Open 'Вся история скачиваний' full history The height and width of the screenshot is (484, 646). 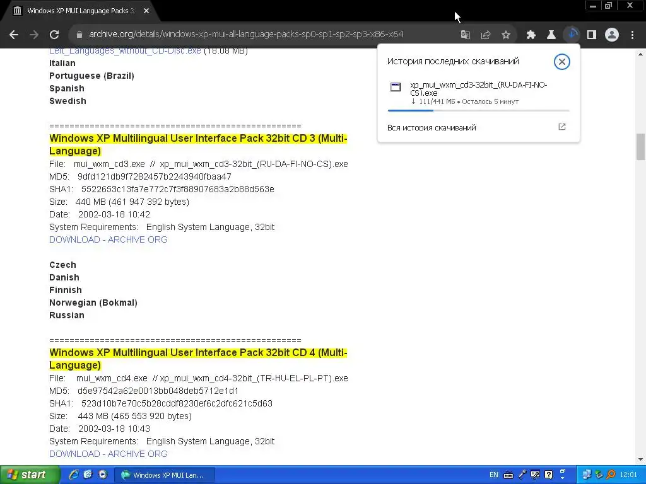click(432, 127)
